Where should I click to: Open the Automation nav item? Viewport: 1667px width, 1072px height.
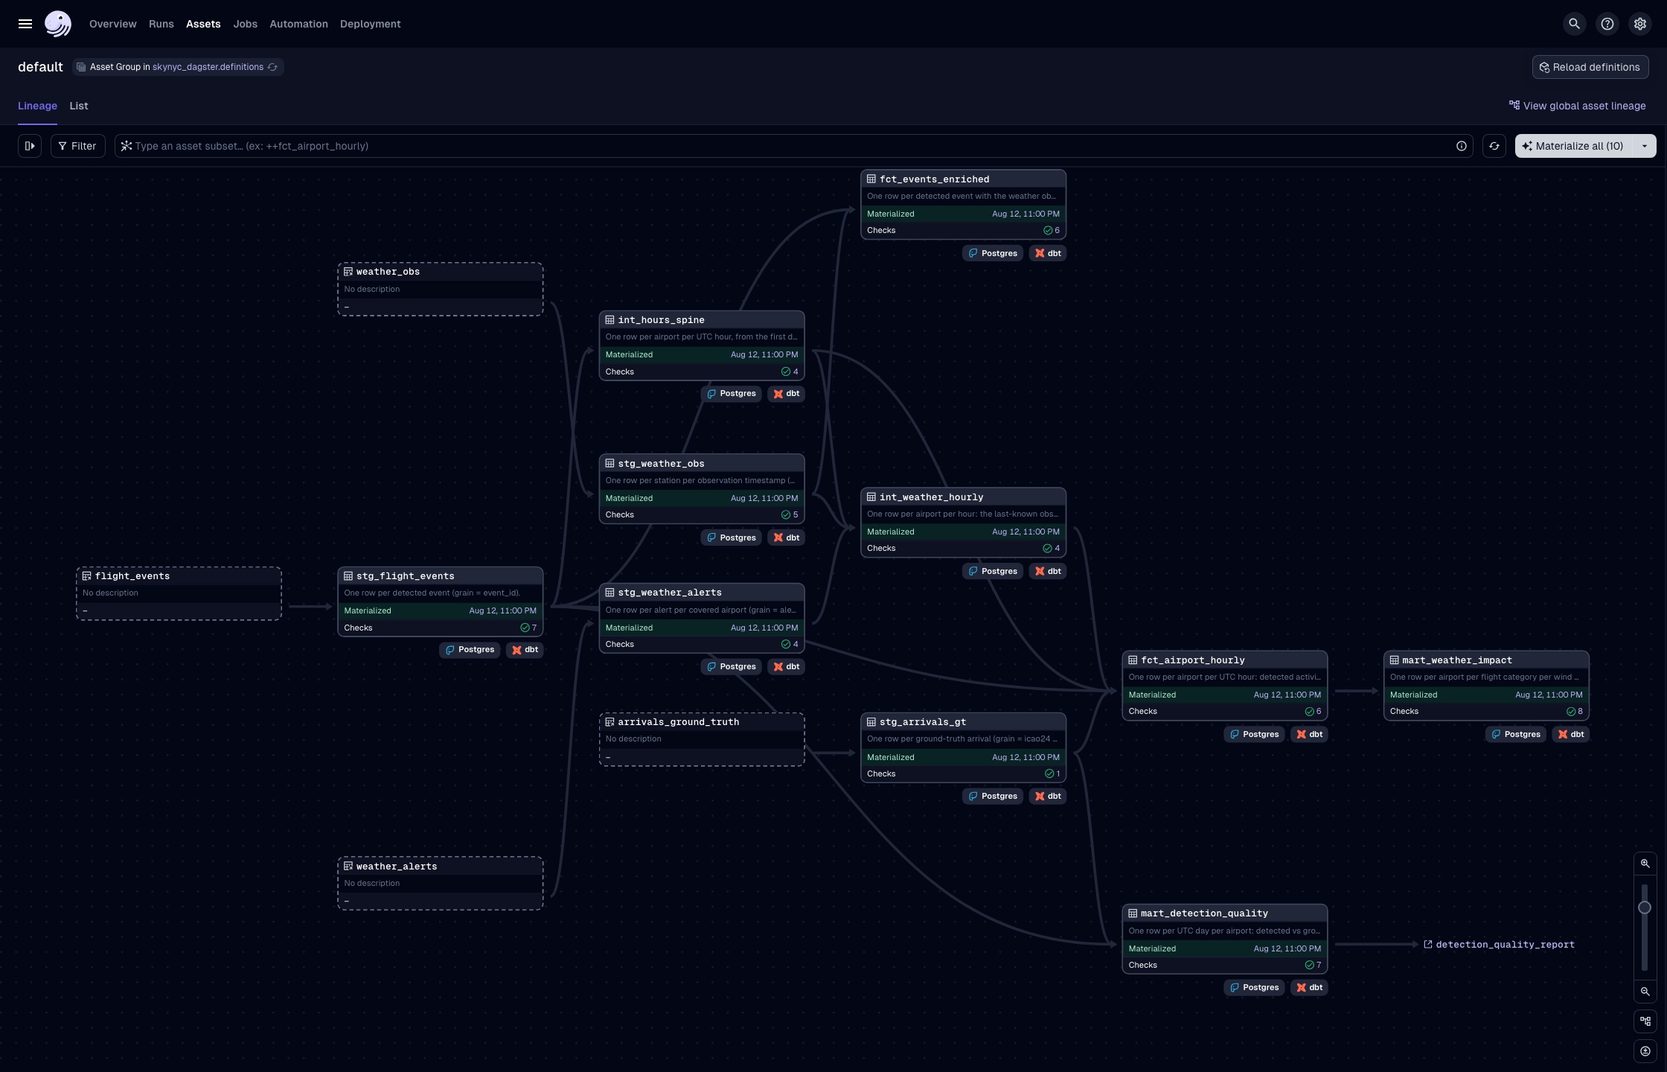[x=298, y=24]
